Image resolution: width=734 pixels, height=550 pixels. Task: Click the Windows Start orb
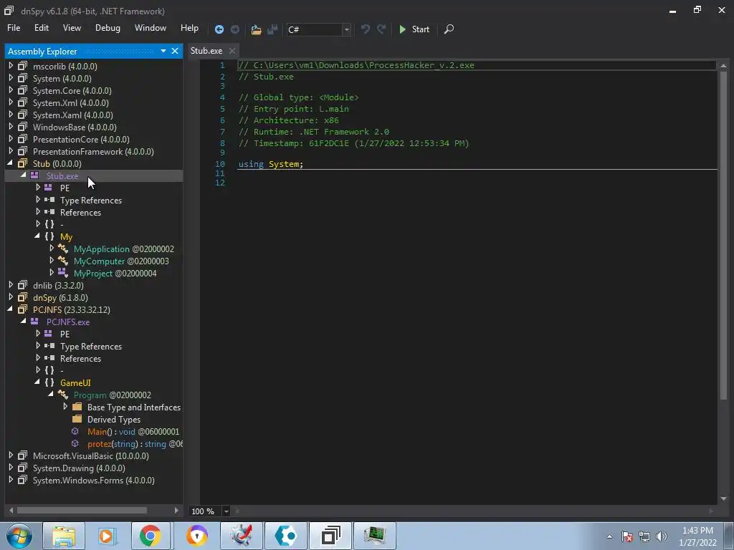[x=19, y=536]
